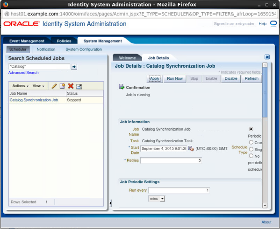Click the About link in footer
This screenshot has height=229, width=280.
click(x=266, y=222)
